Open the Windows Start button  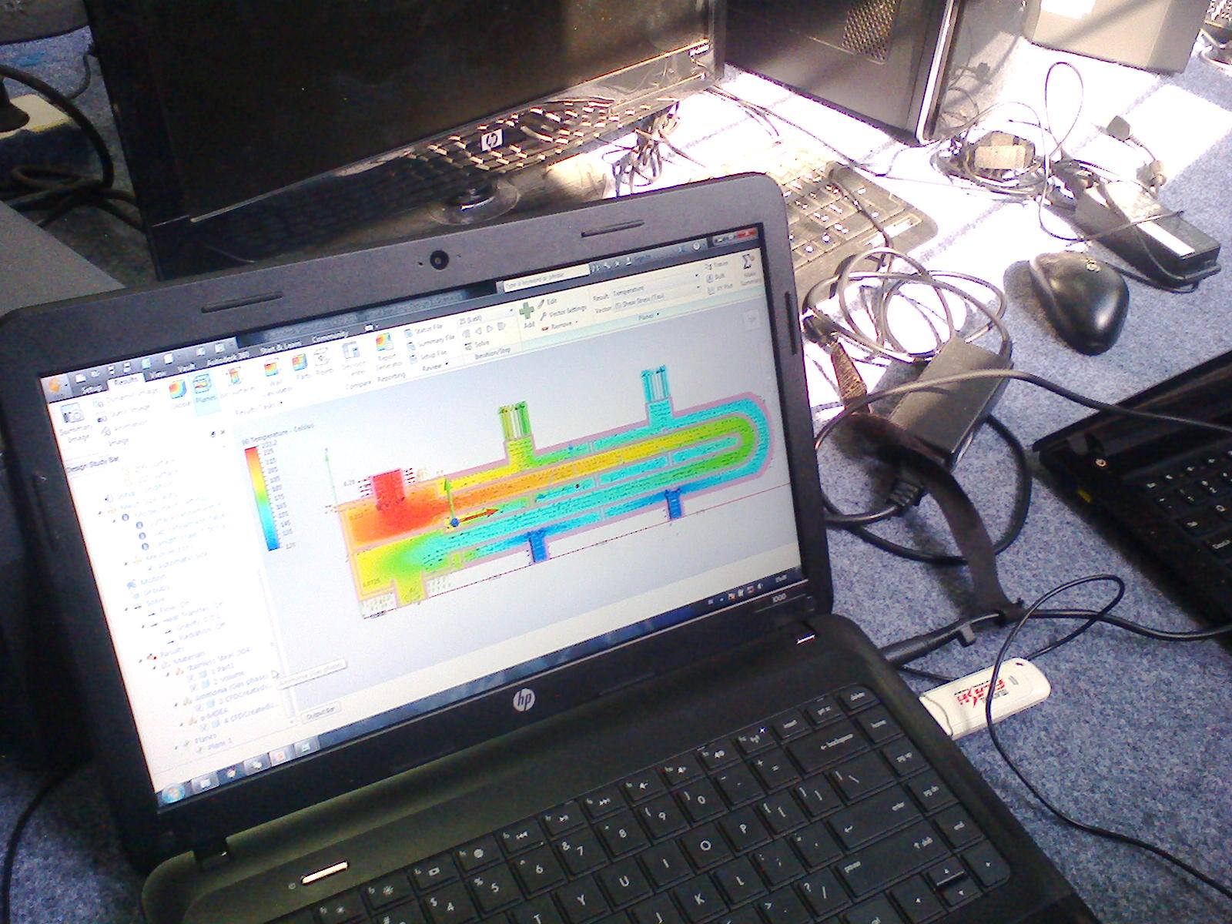tap(172, 794)
